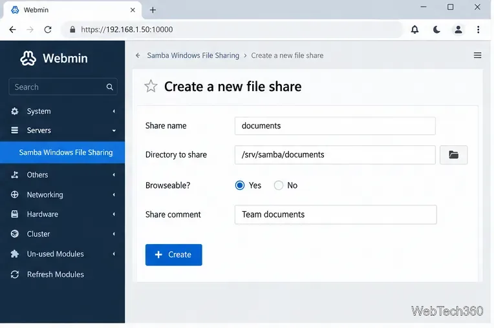Click the 'Create a new file share' breadcrumb text
Image resolution: width=494 pixels, height=328 pixels.
point(287,56)
